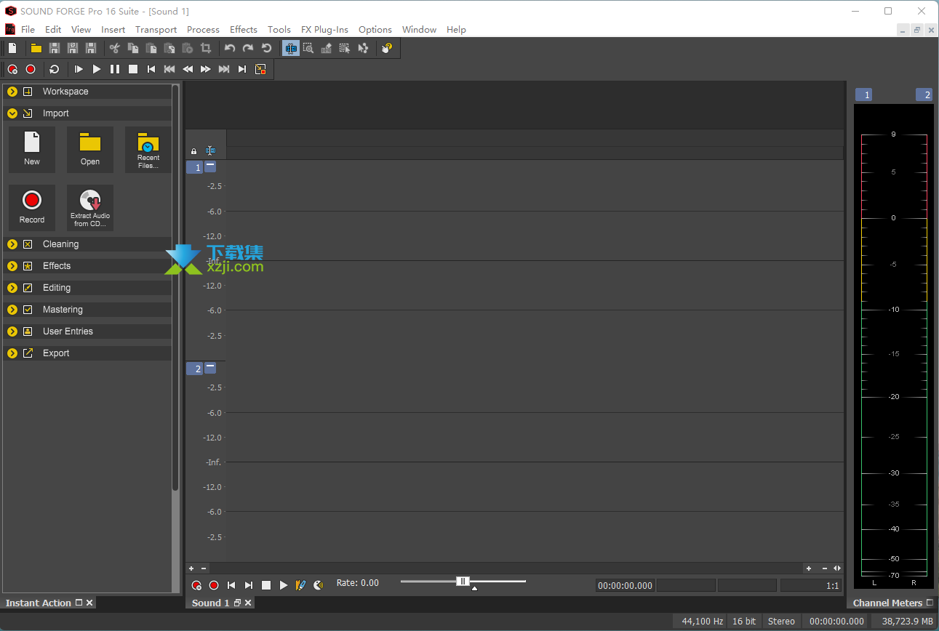Minimize channel 1 with its minus button
This screenshot has width=939, height=631.
210,166
